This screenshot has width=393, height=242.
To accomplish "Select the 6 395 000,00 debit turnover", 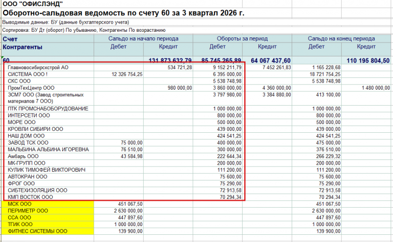I will point(227,74).
